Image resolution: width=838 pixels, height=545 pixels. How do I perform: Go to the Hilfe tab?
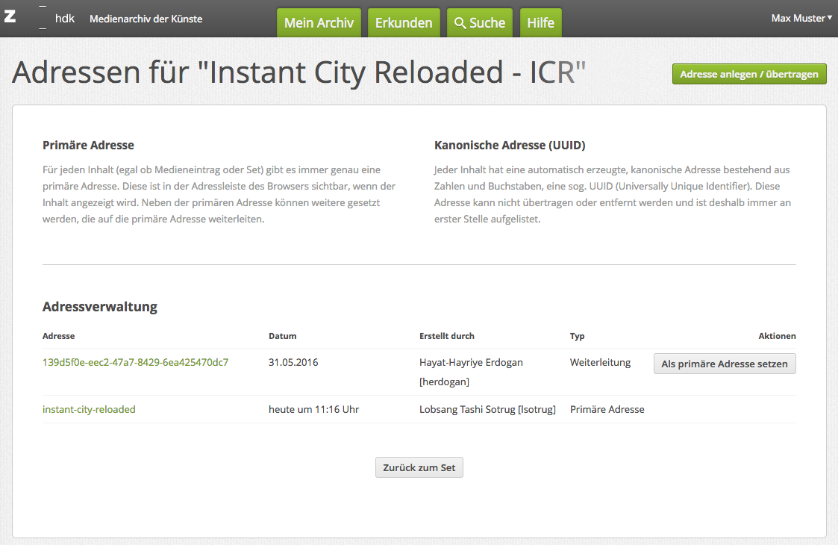[540, 23]
